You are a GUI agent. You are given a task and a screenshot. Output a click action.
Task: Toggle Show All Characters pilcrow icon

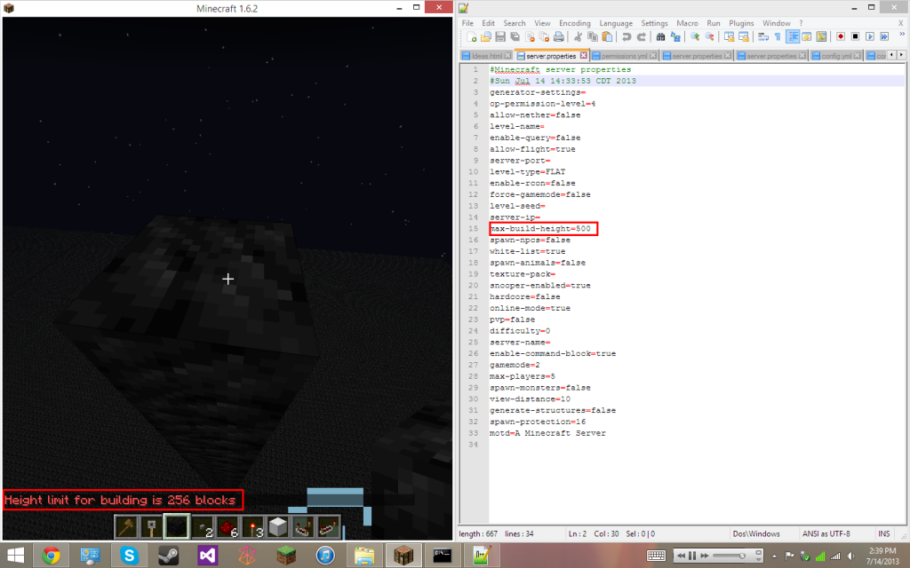(x=778, y=37)
